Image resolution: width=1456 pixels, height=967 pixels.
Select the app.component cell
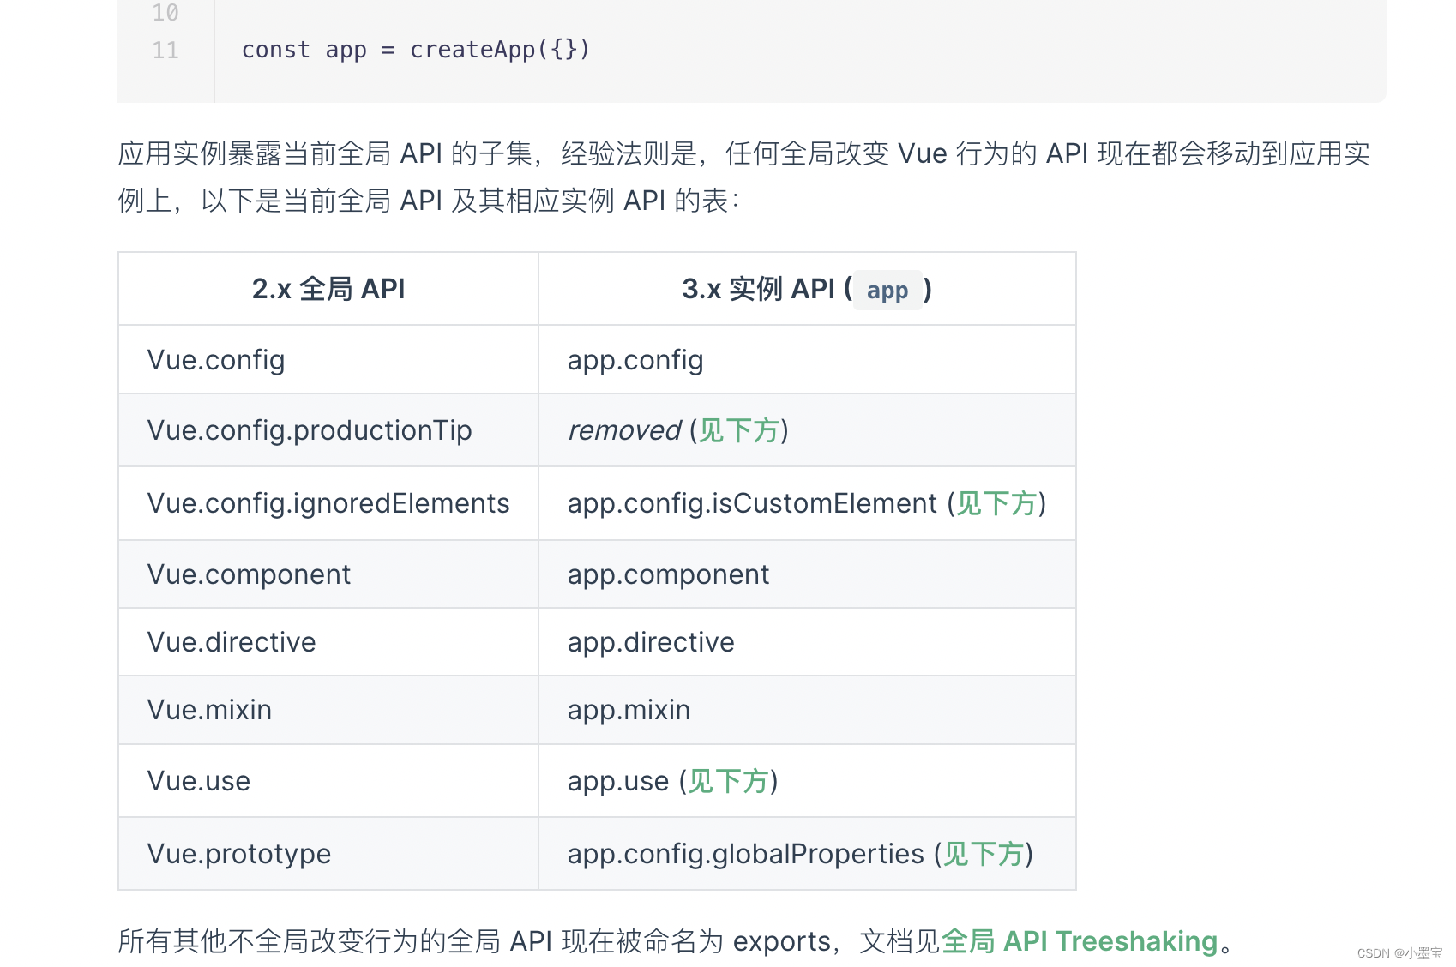point(807,574)
